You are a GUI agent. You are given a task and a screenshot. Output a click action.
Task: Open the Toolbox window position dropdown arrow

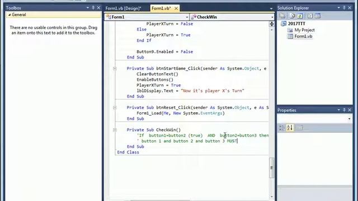pyautogui.click(x=88, y=8)
